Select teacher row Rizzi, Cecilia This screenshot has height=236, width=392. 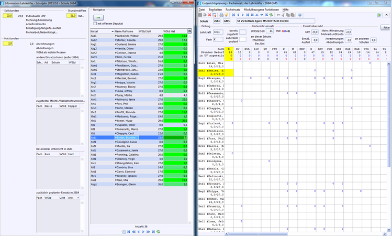tap(139, 57)
